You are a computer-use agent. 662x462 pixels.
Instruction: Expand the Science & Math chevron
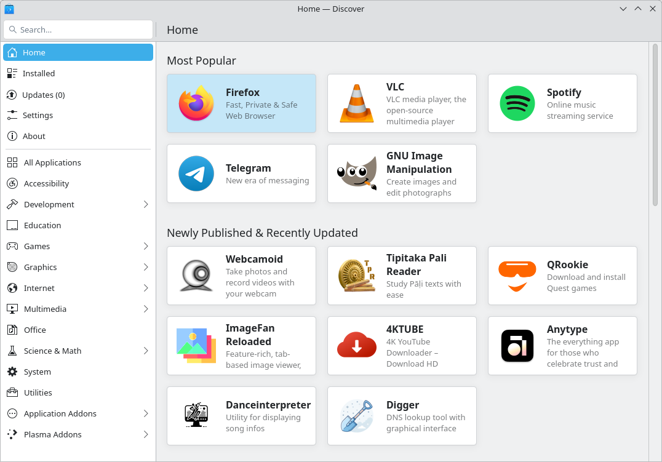[146, 351]
